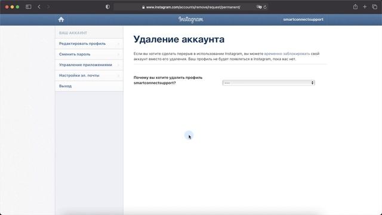Open Редактировать профиль menu item
The image size is (382, 215).
[89, 44]
